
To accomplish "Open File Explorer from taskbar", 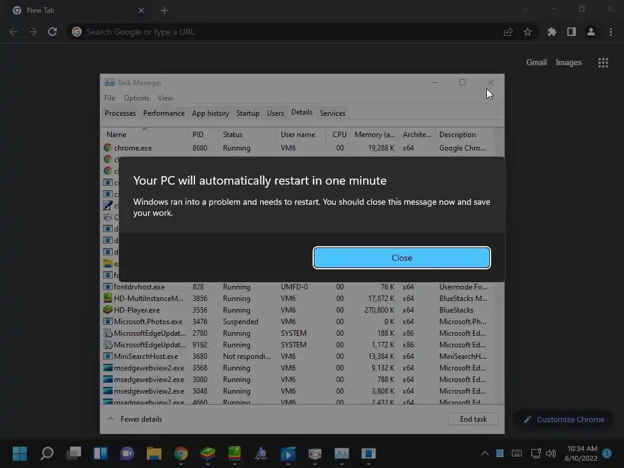I will click(x=154, y=453).
